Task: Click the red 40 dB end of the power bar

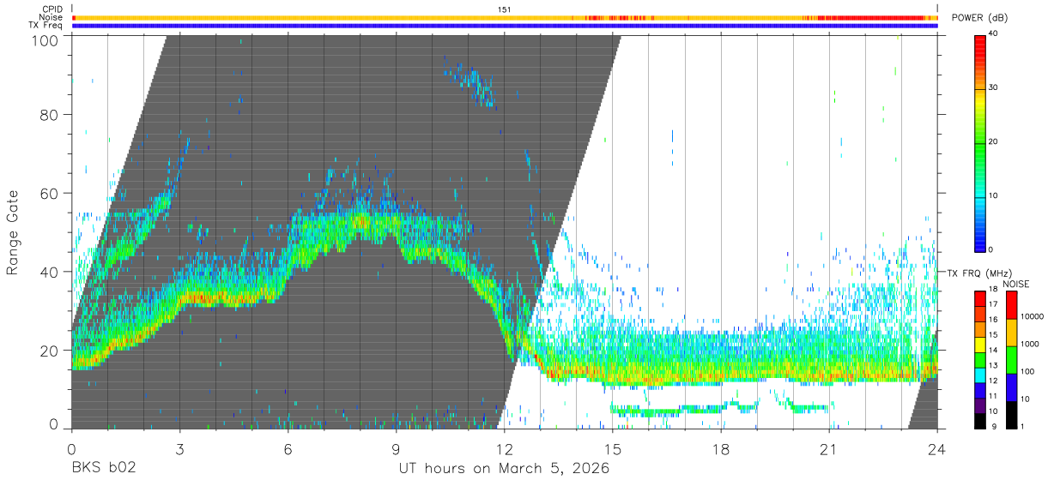Action: (x=980, y=38)
